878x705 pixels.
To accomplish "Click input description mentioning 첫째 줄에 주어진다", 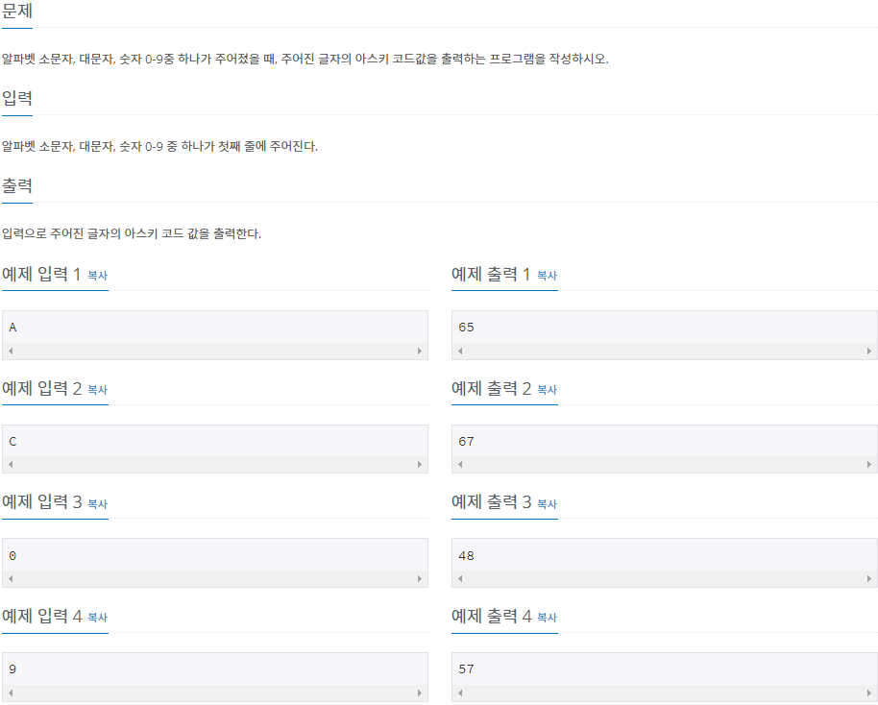I will coord(160,146).
